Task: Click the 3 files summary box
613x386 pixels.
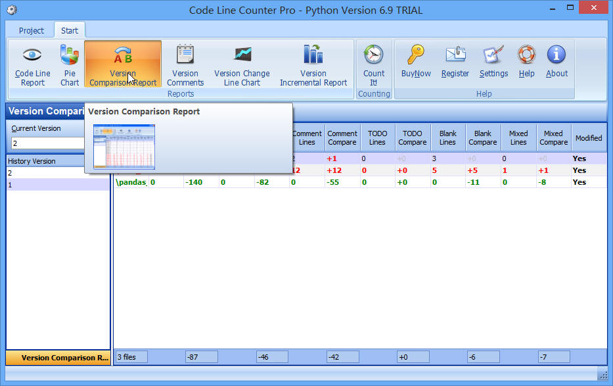Action: click(132, 357)
